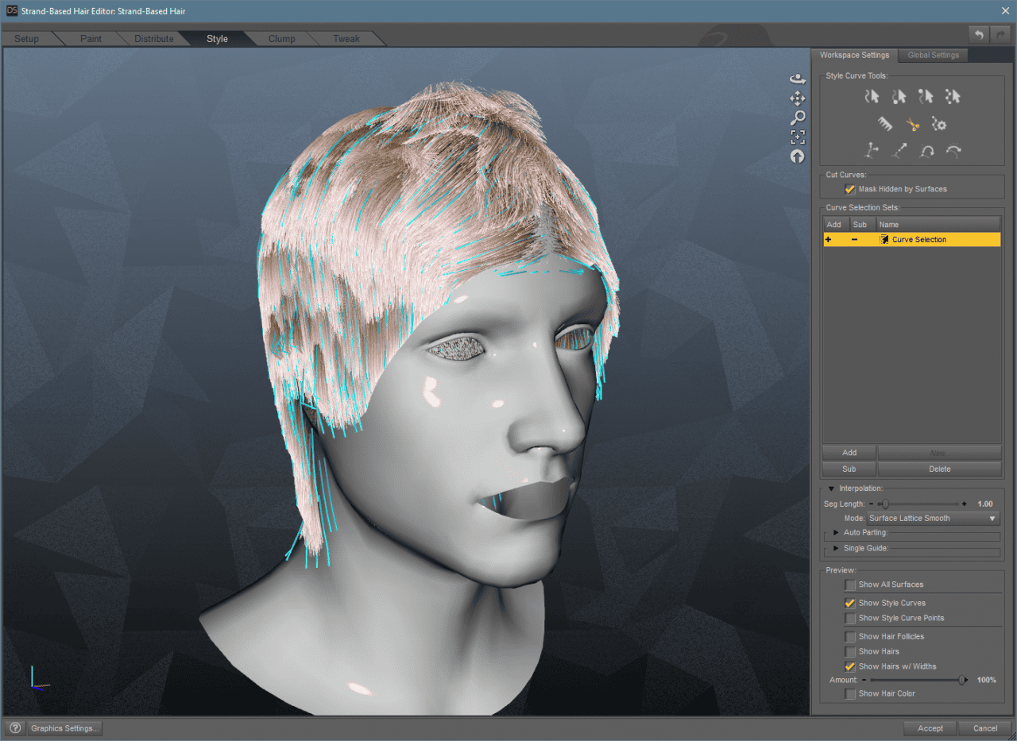Image resolution: width=1017 pixels, height=741 pixels.
Task: Select the whole-curve select tool
Action: point(872,96)
